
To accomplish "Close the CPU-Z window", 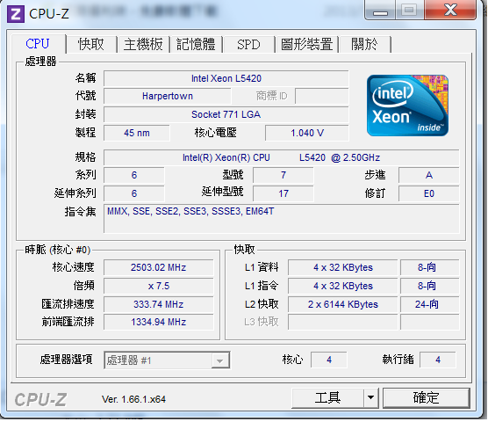I will pos(450,10).
